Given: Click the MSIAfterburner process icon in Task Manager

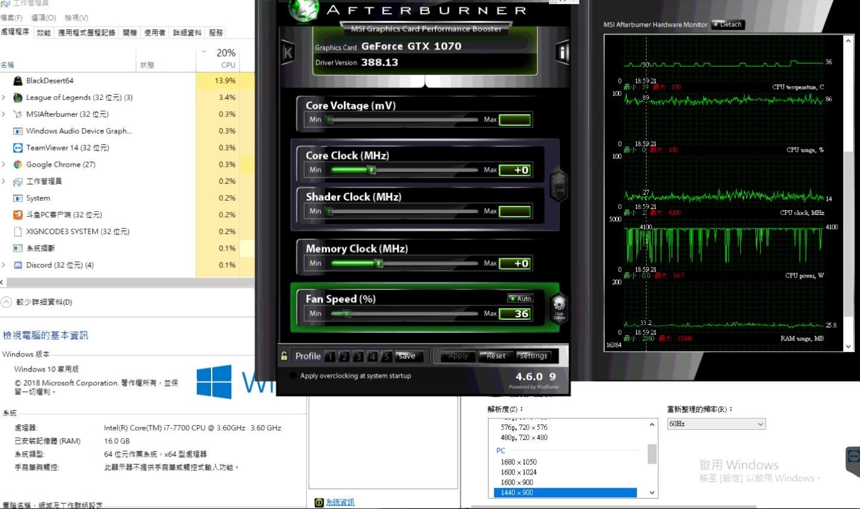Looking at the screenshot, I should pyautogui.click(x=18, y=114).
